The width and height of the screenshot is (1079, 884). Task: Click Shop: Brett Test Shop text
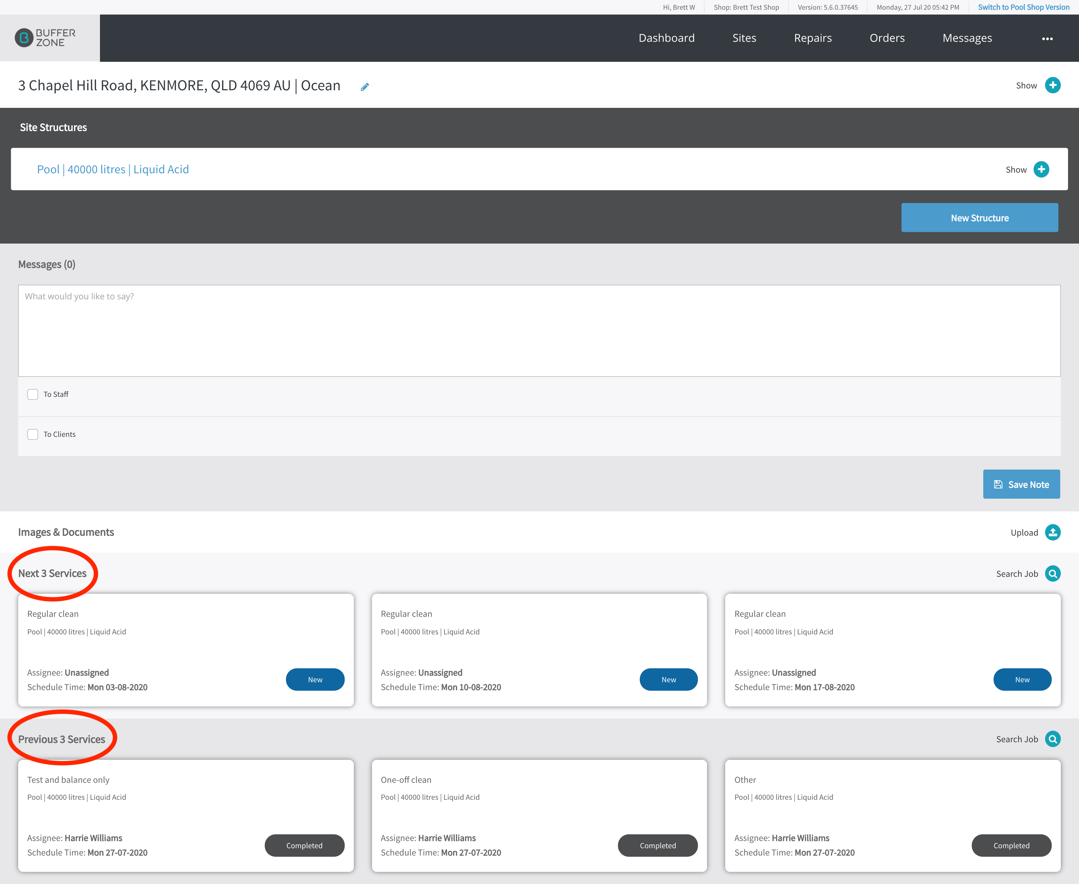click(x=746, y=7)
